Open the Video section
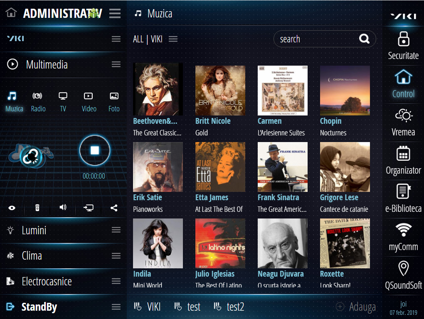Screen dimensions: 424x319 coord(89,101)
